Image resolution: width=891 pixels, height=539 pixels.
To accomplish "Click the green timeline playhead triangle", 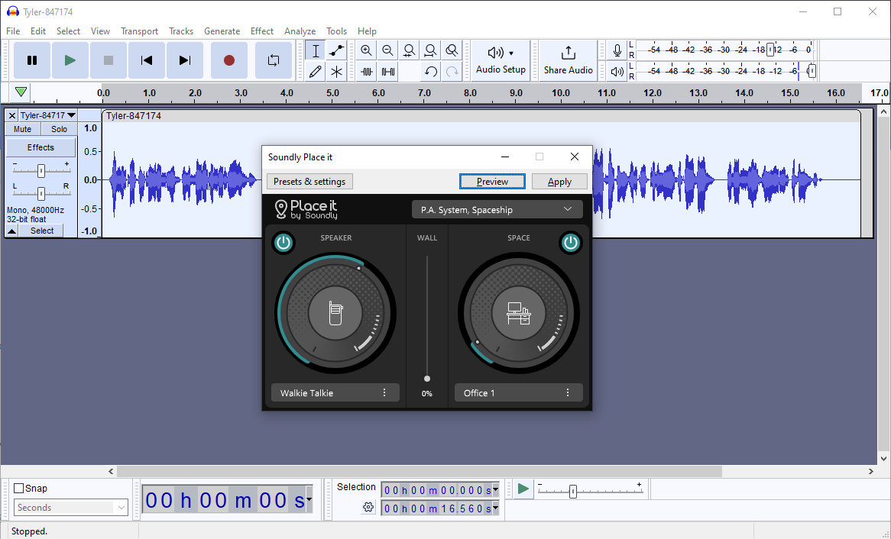I will point(21,92).
